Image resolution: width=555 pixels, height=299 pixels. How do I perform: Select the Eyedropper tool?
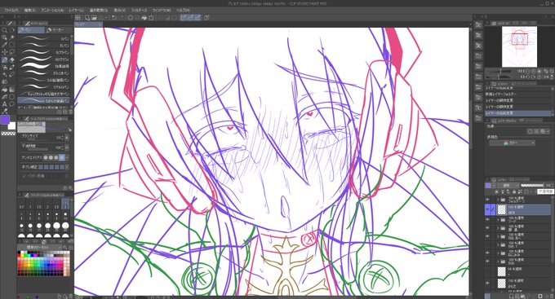(5, 45)
